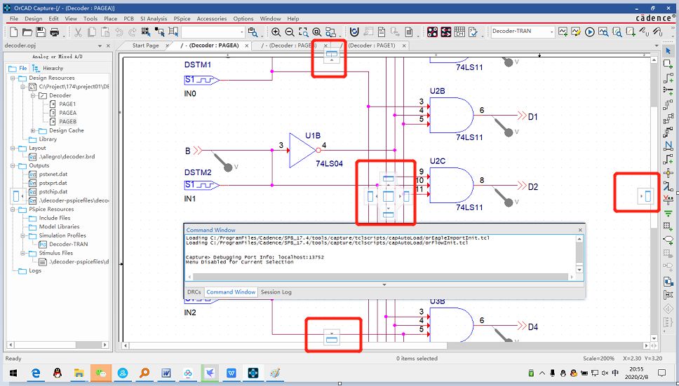Viewport: 679px width, 386px height.
Task: Open Windows Start menu
Action: (13, 373)
